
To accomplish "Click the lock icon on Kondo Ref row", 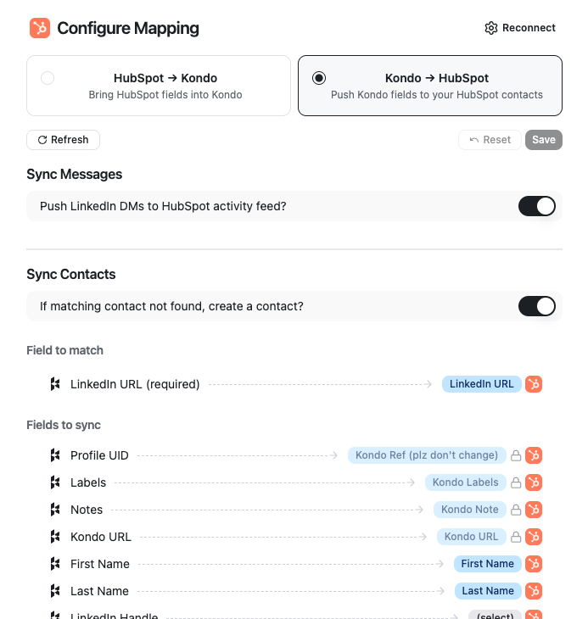I will (515, 455).
